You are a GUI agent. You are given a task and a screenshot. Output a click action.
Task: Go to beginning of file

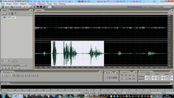click(22, 75)
